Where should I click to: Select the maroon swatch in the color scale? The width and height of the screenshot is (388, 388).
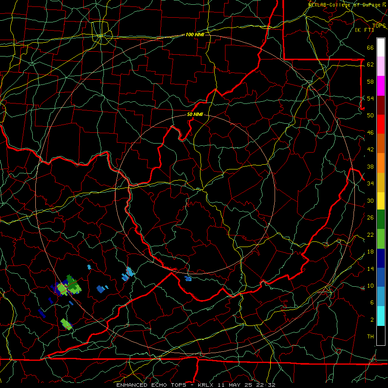[x=381, y=105]
